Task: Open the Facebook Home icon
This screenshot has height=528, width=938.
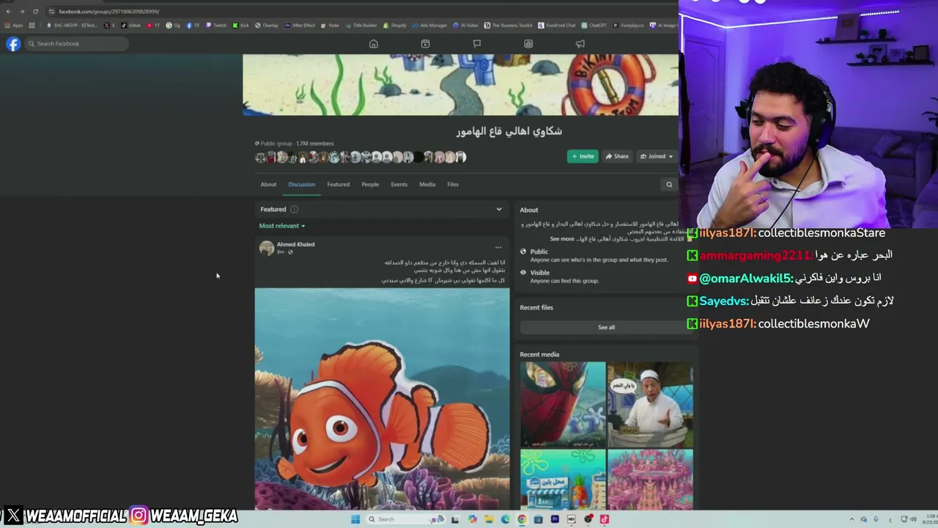Action: pyautogui.click(x=374, y=44)
